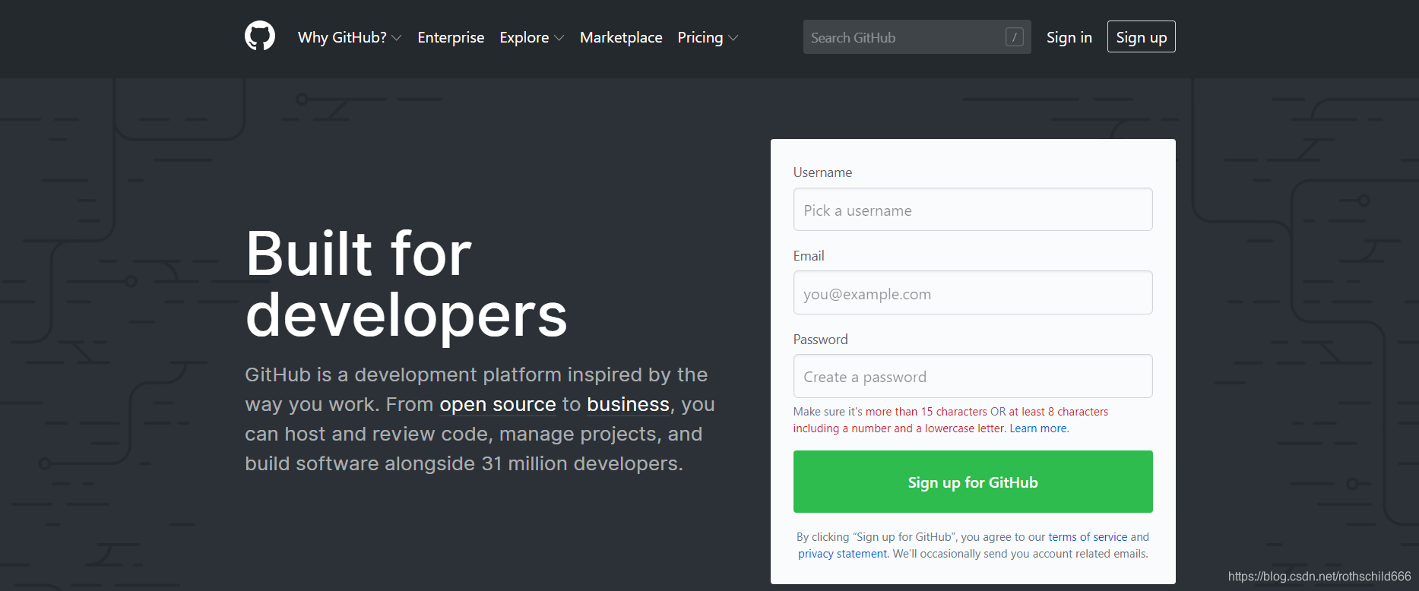Viewport: 1419px width, 591px height.
Task: Open the Marketplace menu item
Action: click(x=621, y=37)
